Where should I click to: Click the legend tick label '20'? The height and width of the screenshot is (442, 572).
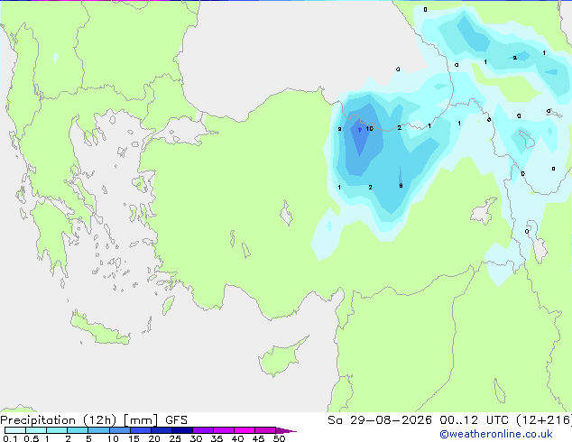(154, 438)
